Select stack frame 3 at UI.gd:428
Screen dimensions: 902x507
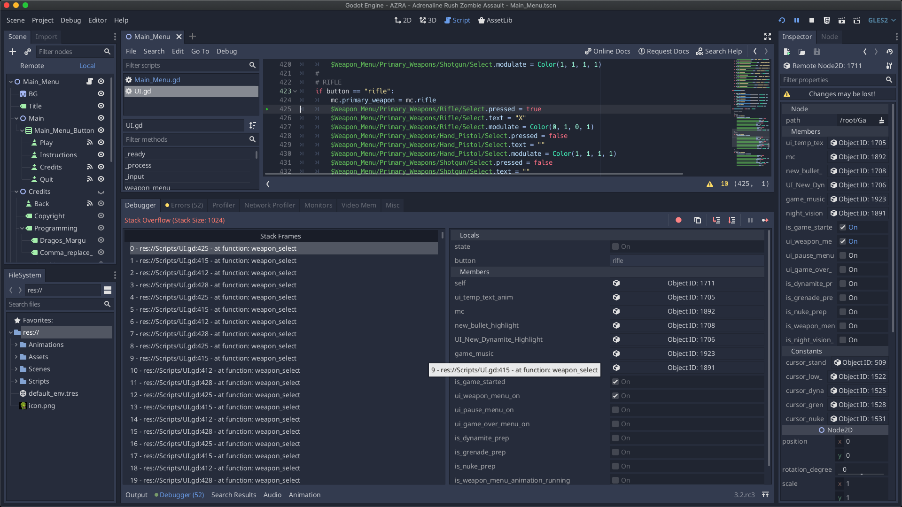213,285
